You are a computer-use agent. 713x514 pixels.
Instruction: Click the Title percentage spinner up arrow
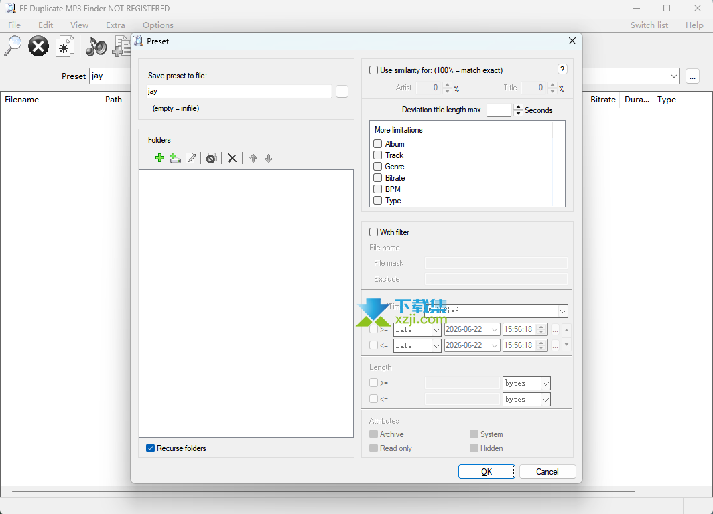552,84
